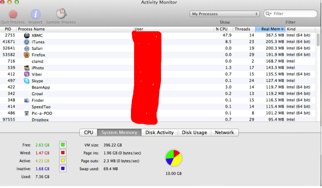The height and width of the screenshot is (188, 322).
Task: Click the Free 2.63 GB value
Action: pyautogui.click(x=42, y=145)
